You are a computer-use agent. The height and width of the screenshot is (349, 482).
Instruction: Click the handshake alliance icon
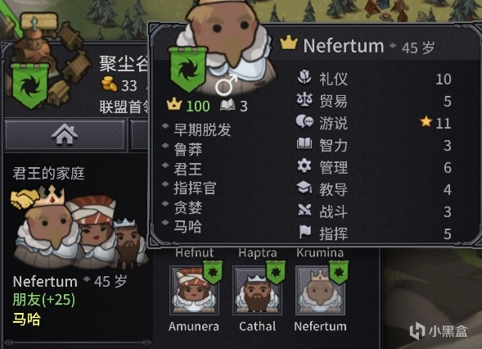25,198
